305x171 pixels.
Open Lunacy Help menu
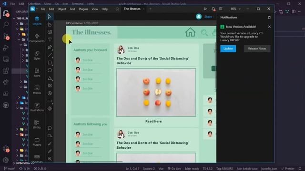pos(105,9)
